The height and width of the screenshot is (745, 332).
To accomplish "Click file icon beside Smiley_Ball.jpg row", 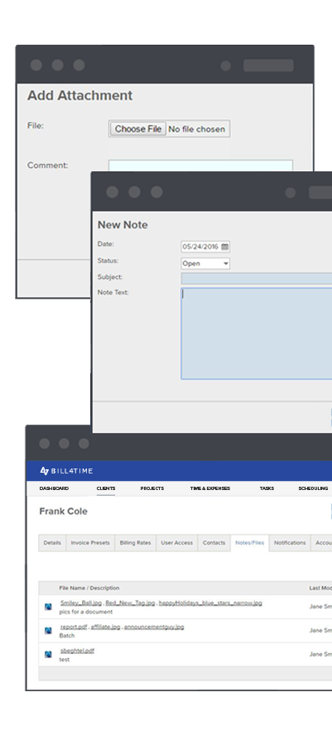I will [48, 607].
